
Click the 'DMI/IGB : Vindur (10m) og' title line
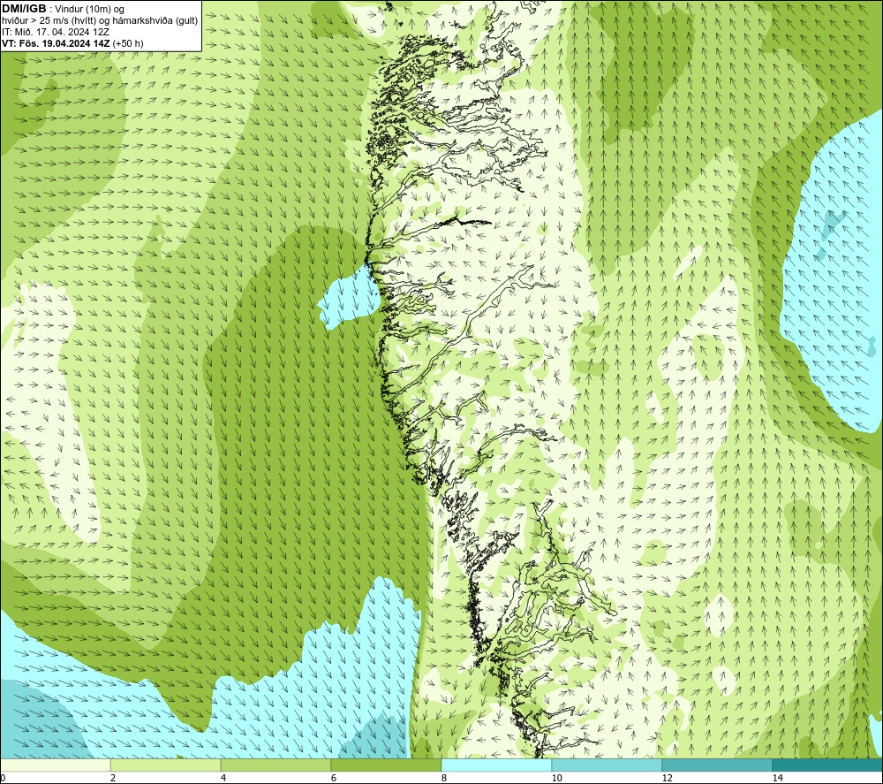(x=63, y=9)
